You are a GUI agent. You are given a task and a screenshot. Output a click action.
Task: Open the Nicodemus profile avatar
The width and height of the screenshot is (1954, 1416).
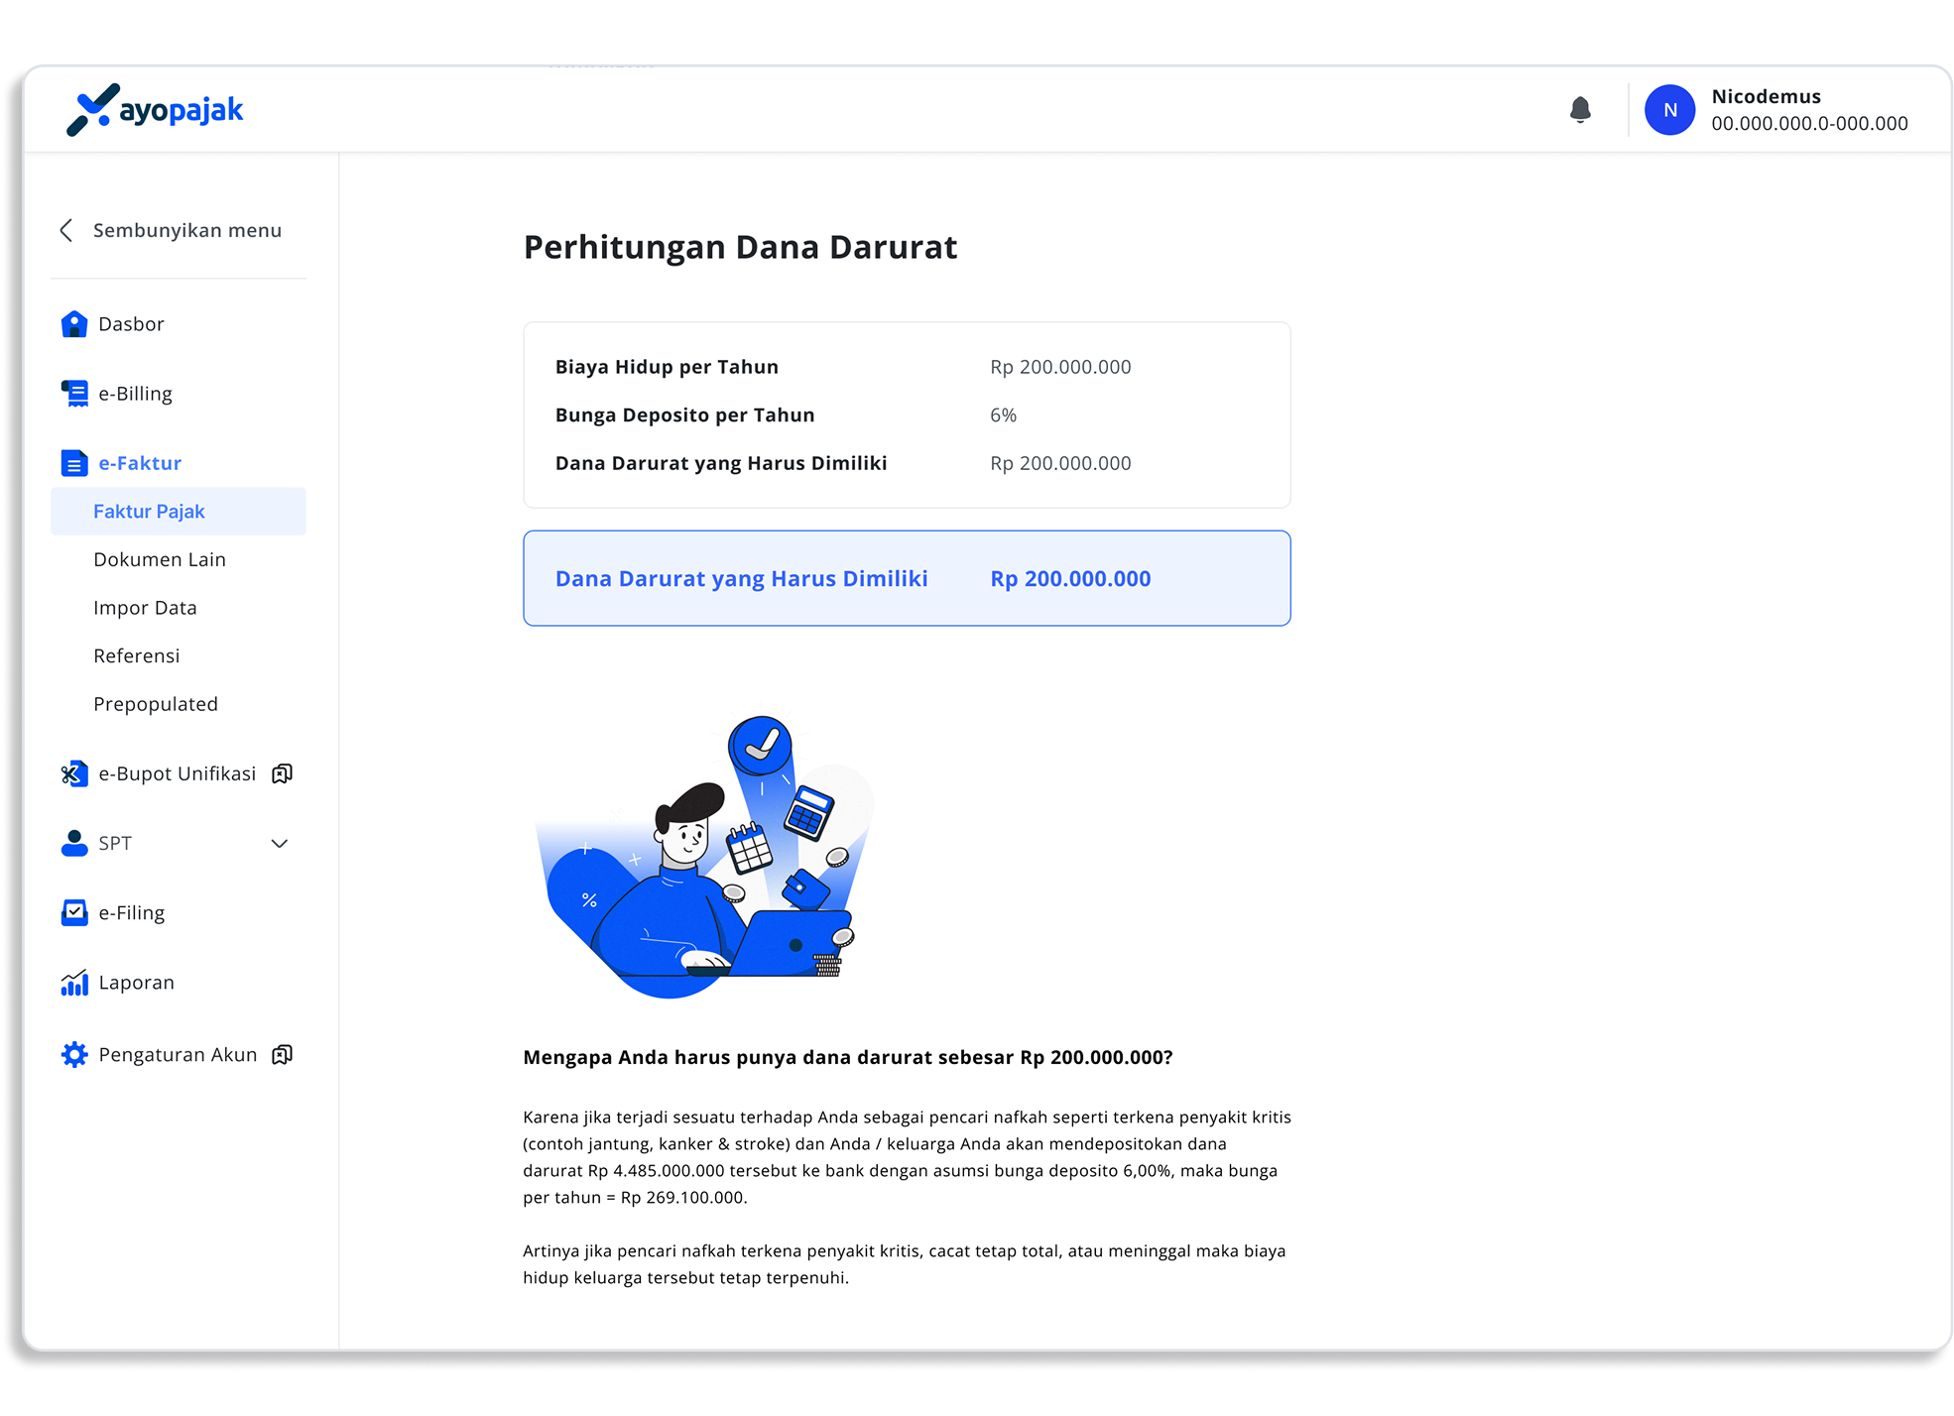(x=1669, y=110)
